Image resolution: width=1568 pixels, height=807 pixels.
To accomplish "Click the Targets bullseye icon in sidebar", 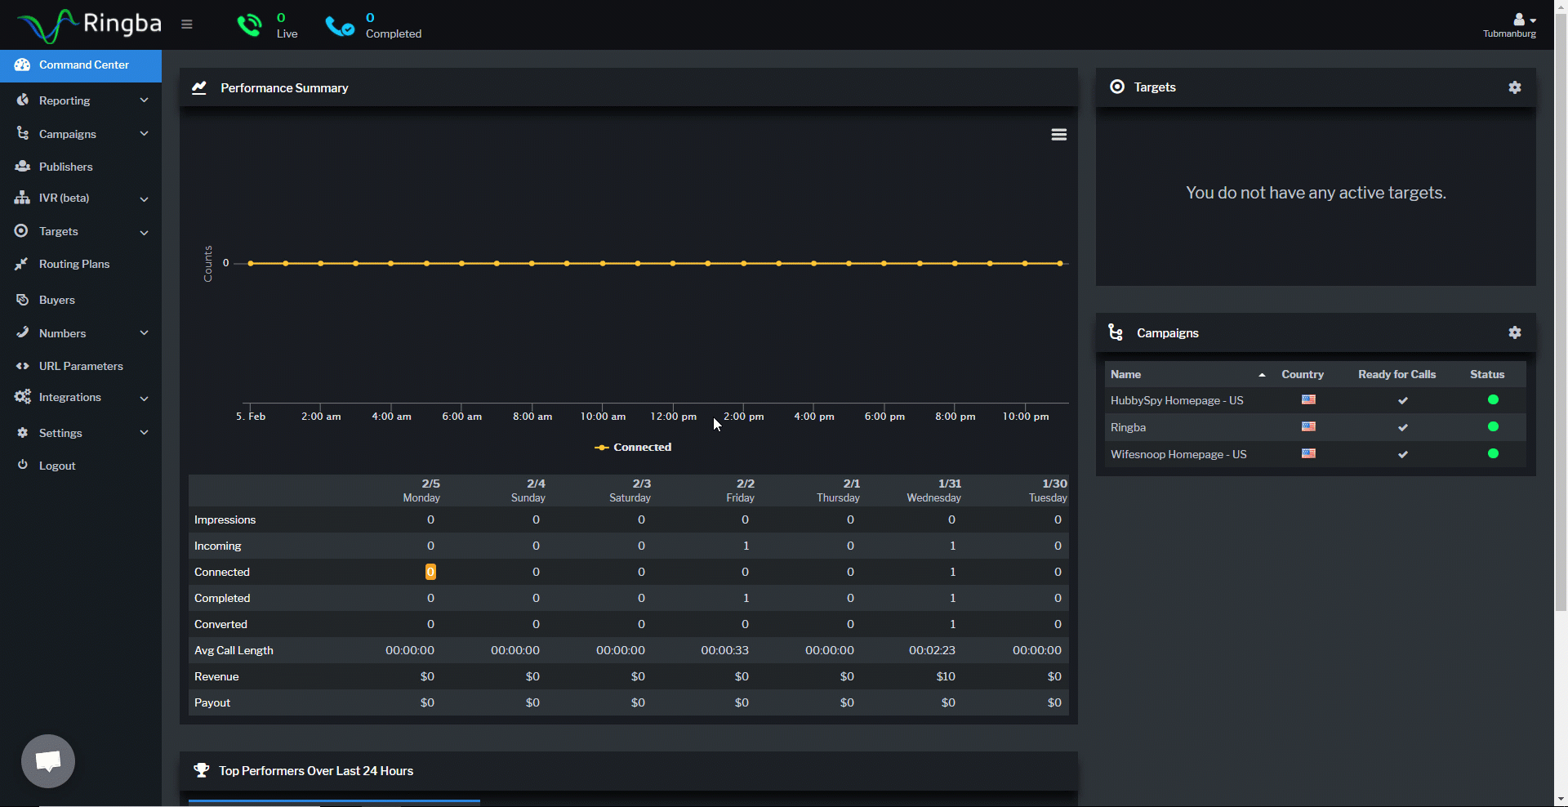I will coord(21,231).
